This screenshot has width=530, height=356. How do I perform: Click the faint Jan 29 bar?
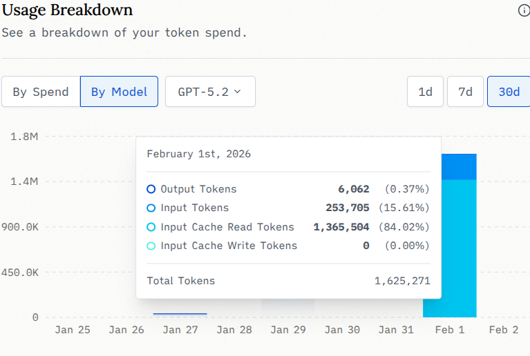pyautogui.click(x=287, y=308)
